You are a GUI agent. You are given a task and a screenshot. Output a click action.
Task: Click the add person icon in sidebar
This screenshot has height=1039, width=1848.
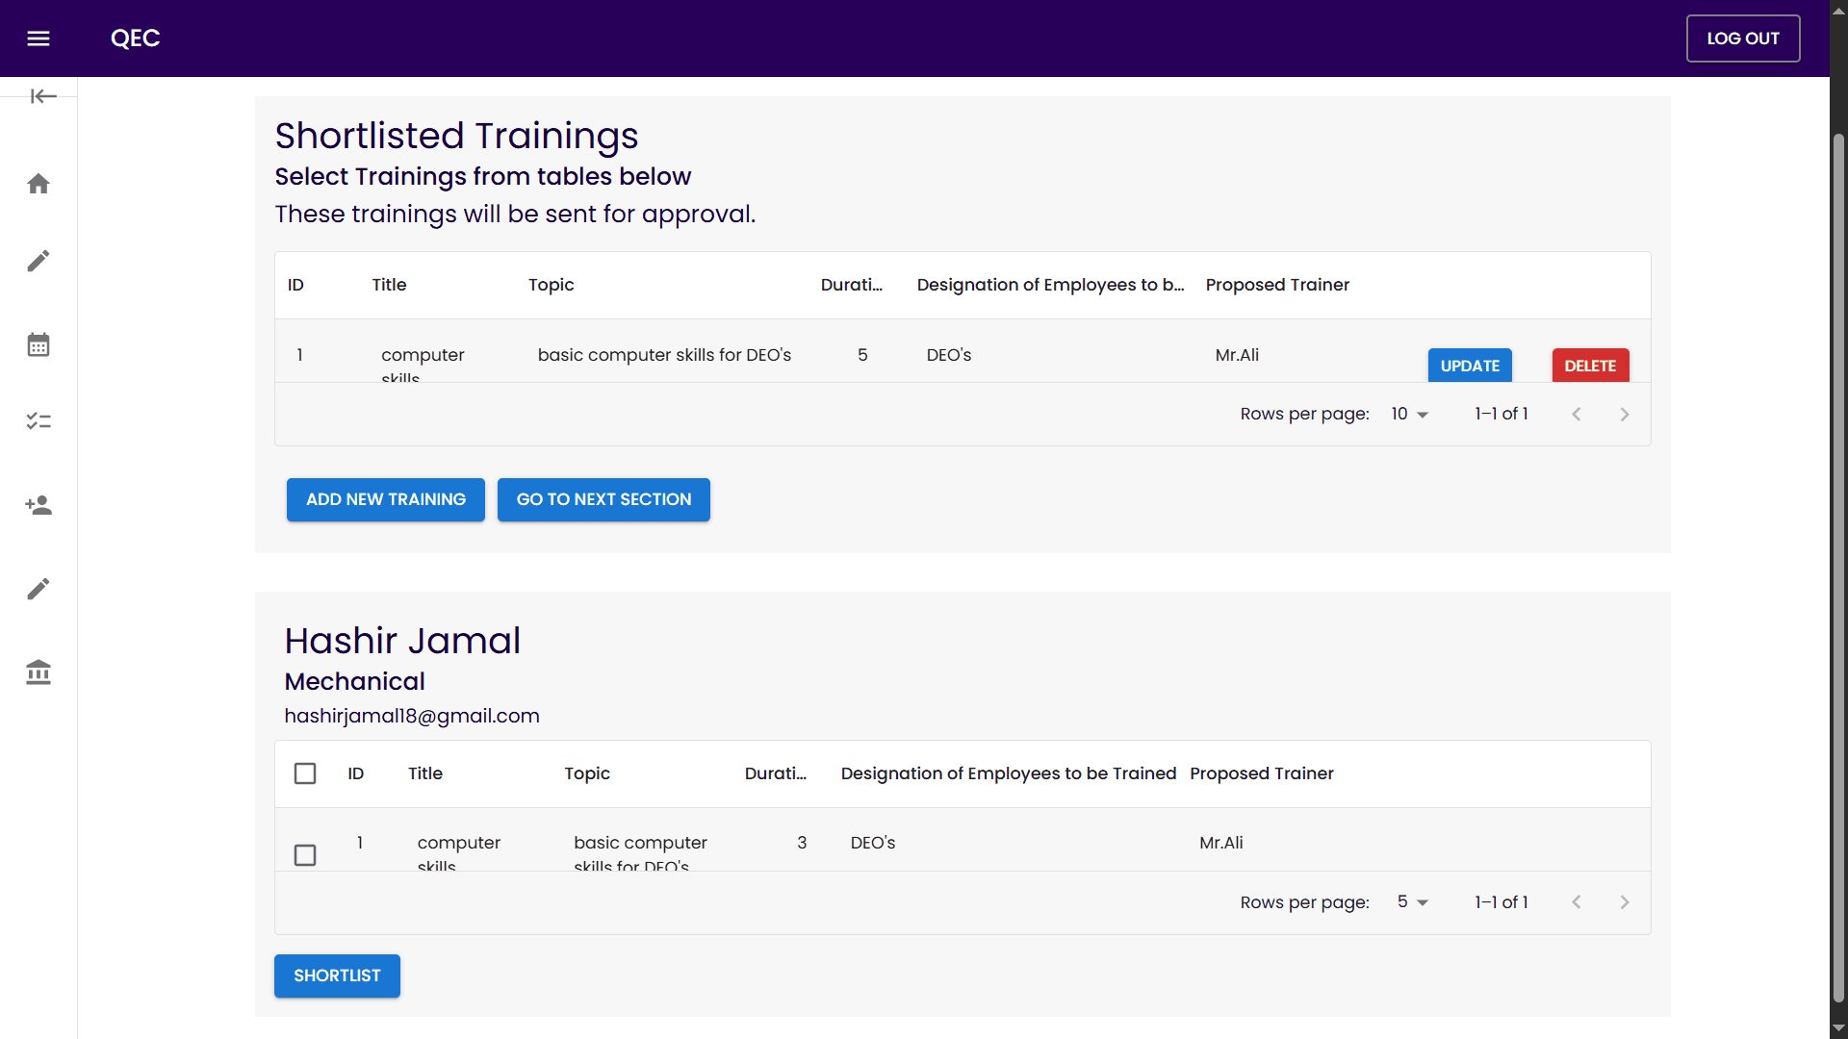tap(38, 505)
